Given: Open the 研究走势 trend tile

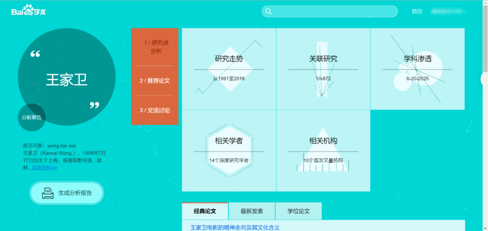Looking at the screenshot, I should tap(229, 69).
